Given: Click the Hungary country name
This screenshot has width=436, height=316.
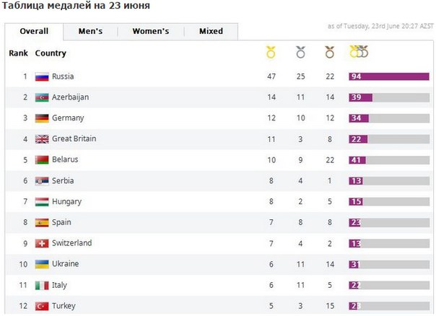Looking at the screenshot, I should pyautogui.click(x=66, y=201).
